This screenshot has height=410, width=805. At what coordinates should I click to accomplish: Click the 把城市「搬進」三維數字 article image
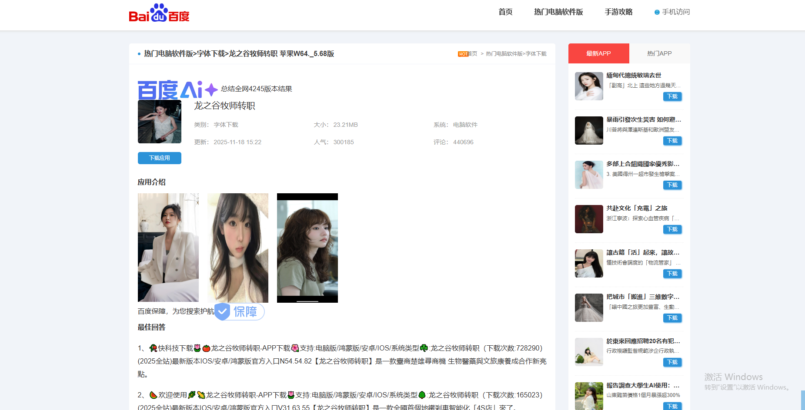coord(588,307)
